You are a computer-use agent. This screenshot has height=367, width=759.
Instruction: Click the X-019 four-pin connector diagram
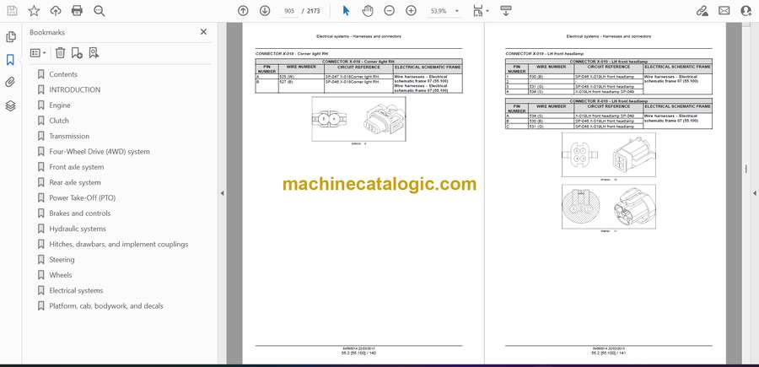point(608,154)
